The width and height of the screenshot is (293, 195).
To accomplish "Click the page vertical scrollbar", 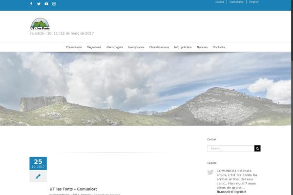I will pyautogui.click(x=292, y=97).
